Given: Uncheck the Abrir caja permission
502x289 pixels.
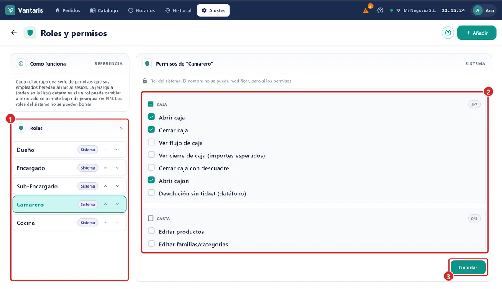Looking at the screenshot, I should point(151,117).
